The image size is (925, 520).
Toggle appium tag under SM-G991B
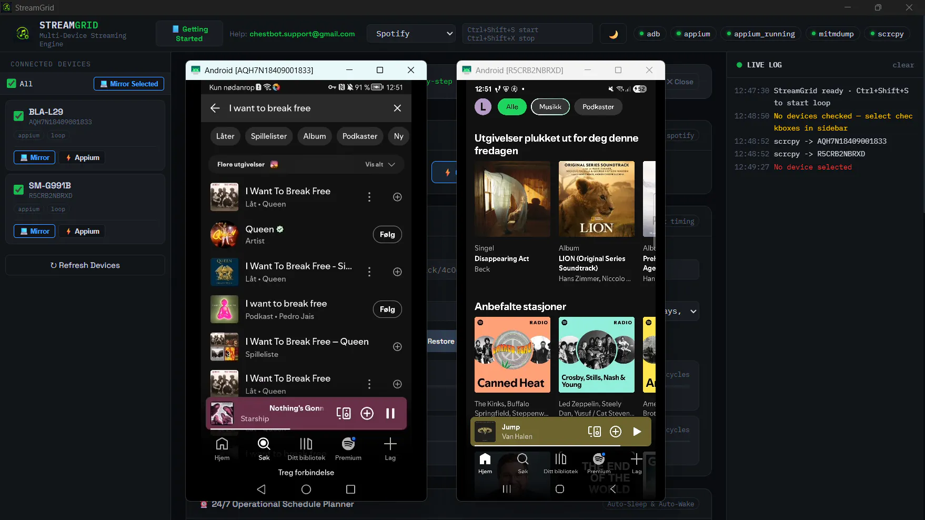[x=29, y=209]
